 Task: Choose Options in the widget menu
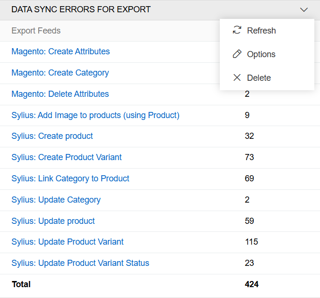pyautogui.click(x=261, y=54)
